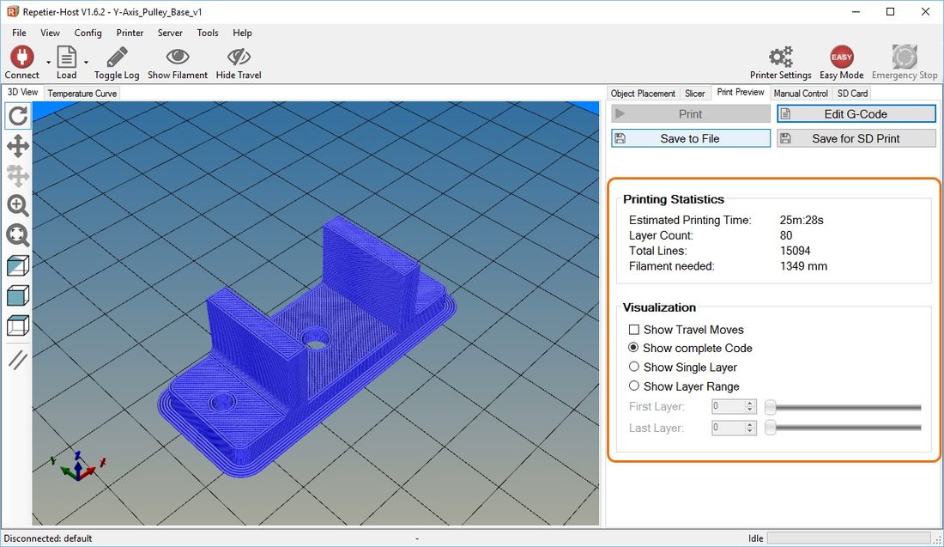
Task: Switch to the Temperature Curve tab
Action: 82,94
